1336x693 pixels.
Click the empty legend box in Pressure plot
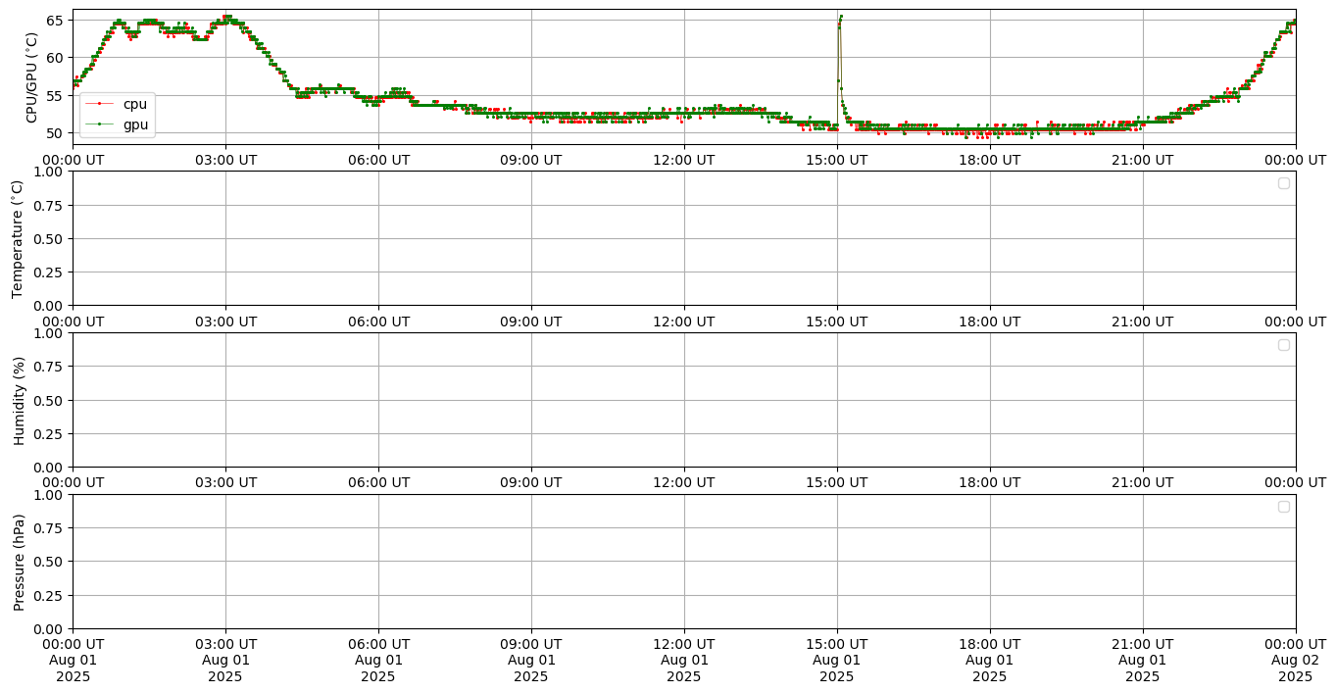pos(1284,507)
